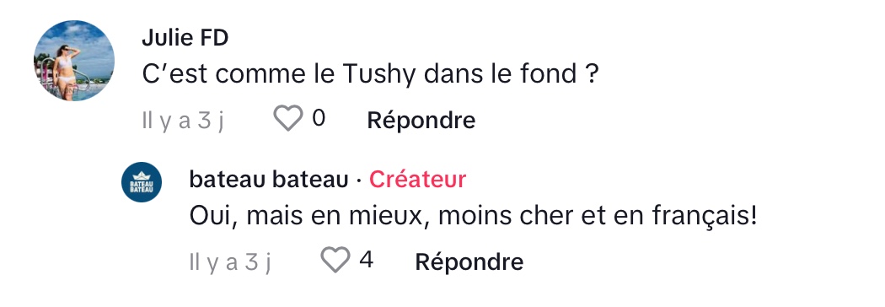
Task: Click Répondre under the creator's reply
Action: pyautogui.click(x=469, y=261)
